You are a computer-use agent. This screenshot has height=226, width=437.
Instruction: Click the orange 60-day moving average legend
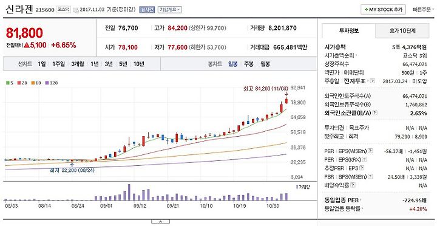pos(36,83)
